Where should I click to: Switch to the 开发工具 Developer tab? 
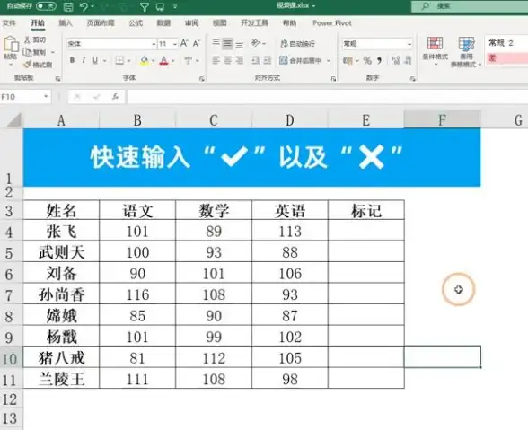pyautogui.click(x=254, y=23)
